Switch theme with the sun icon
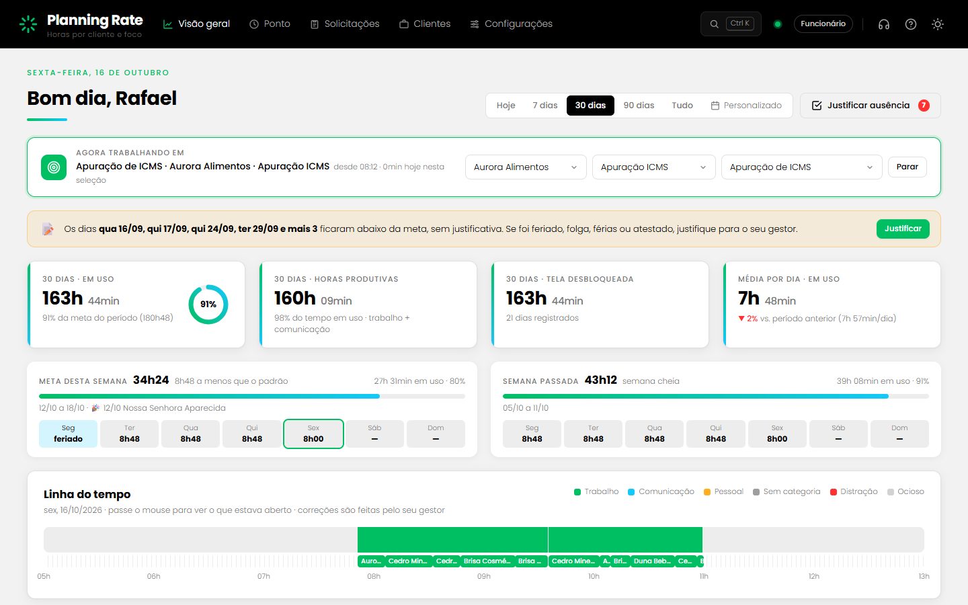The width and height of the screenshot is (968, 605). coord(938,24)
